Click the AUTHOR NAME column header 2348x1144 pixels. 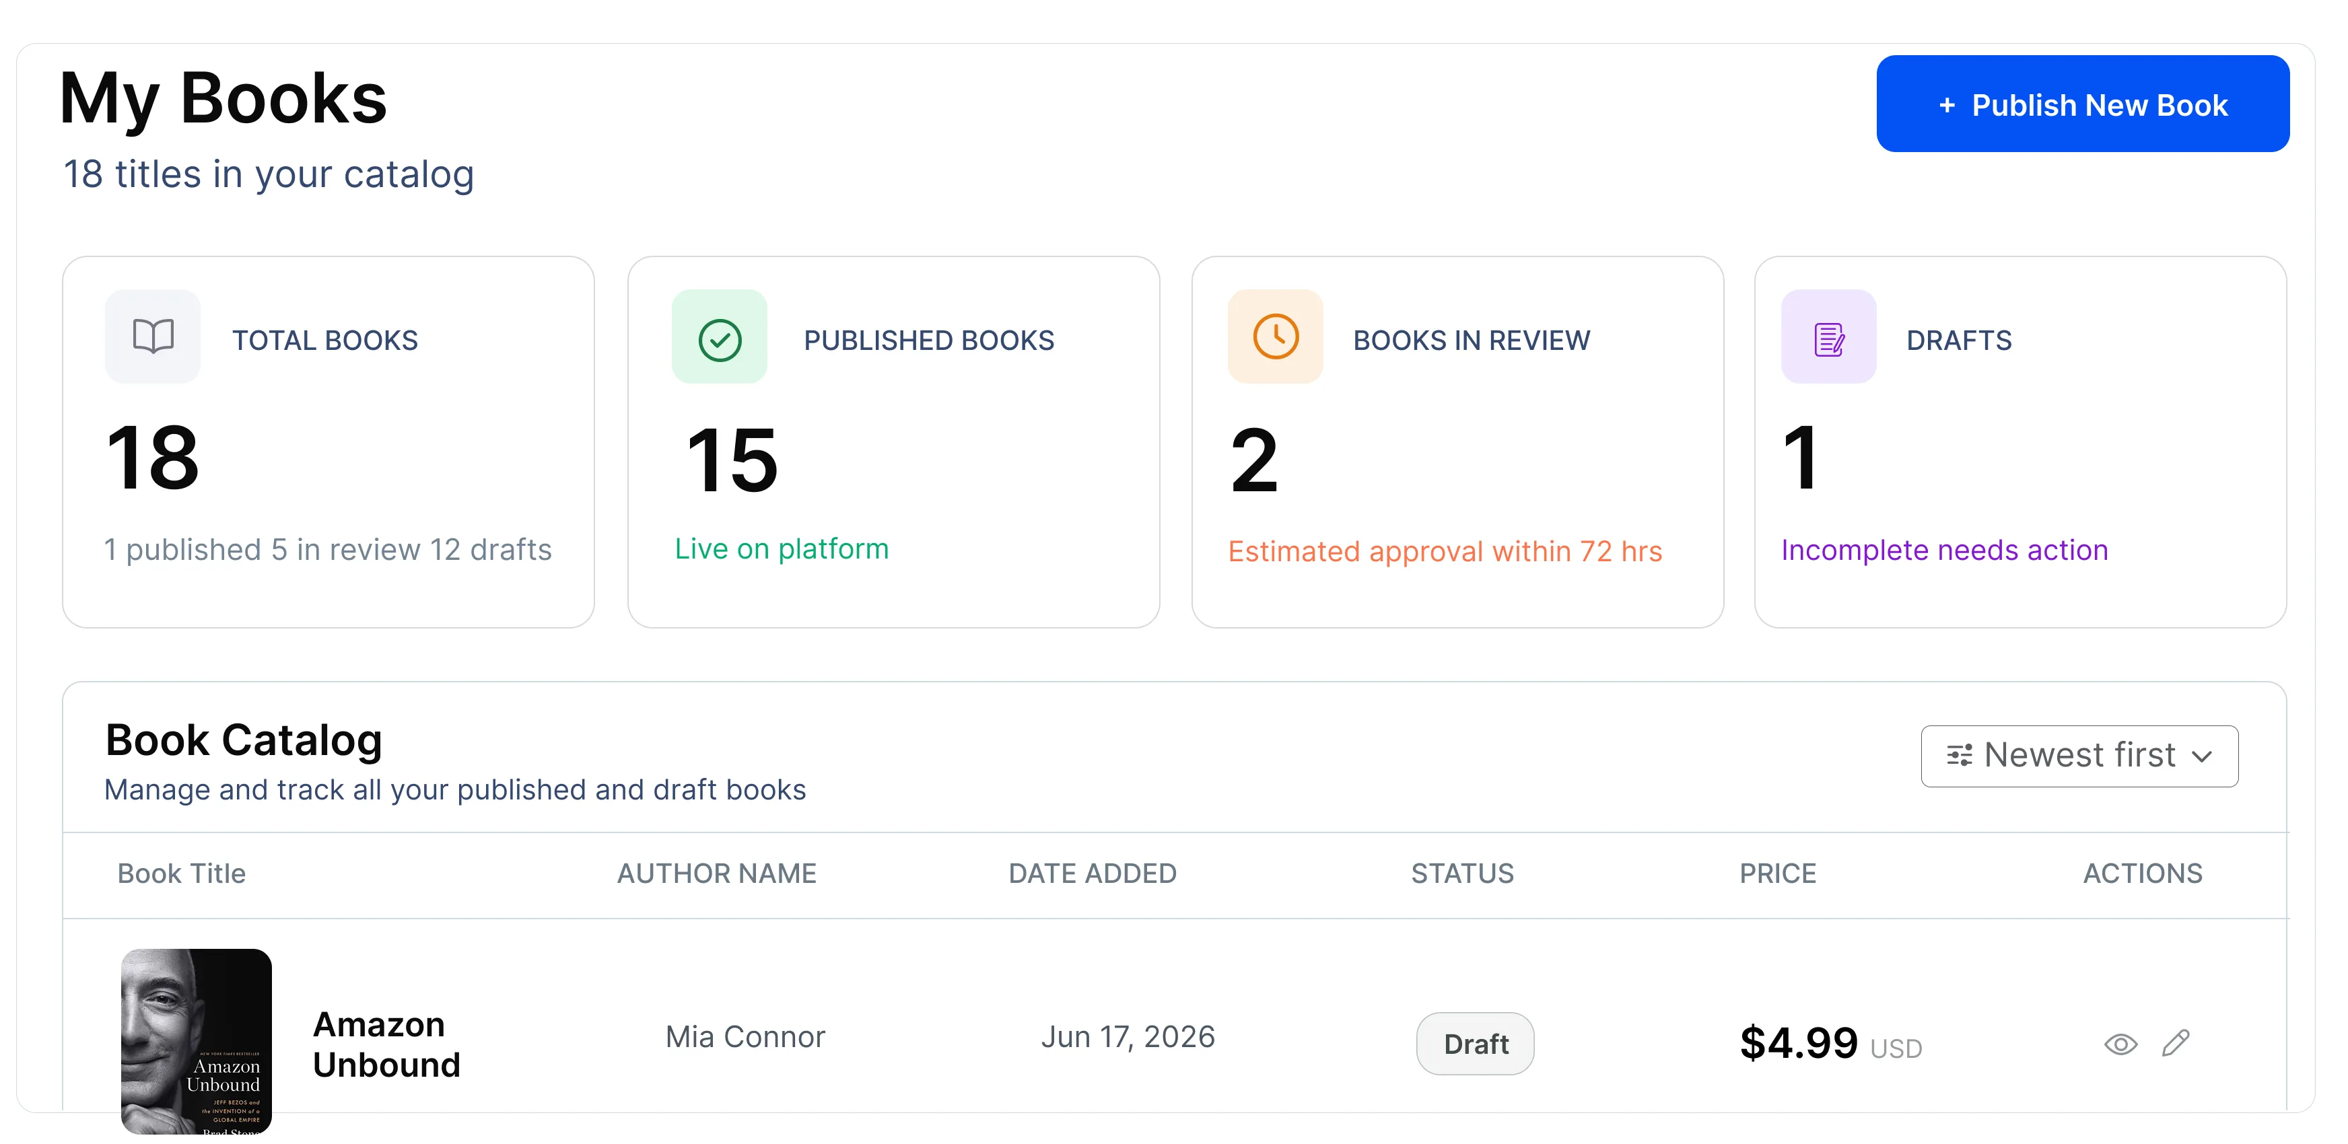coord(716,873)
